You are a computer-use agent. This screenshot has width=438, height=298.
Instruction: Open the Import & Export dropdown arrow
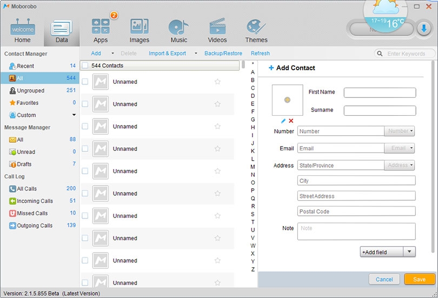[x=196, y=54]
